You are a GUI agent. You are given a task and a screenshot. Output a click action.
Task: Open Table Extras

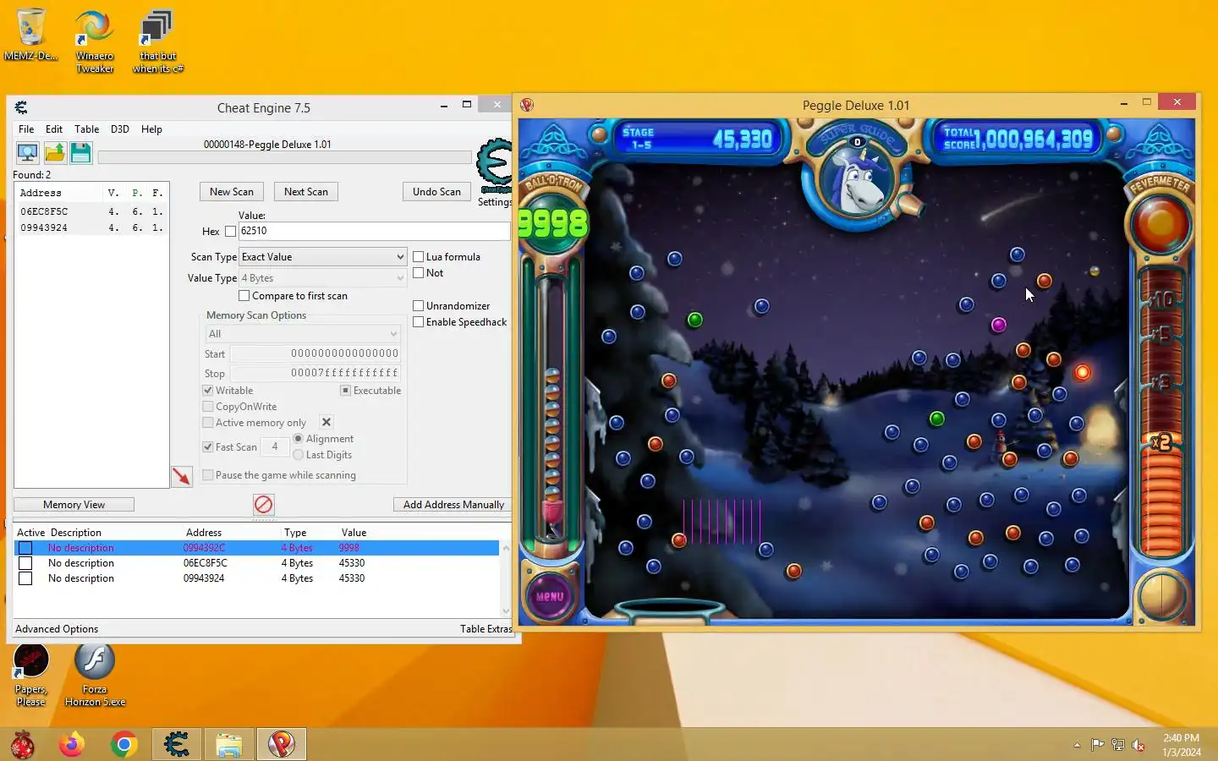(486, 629)
